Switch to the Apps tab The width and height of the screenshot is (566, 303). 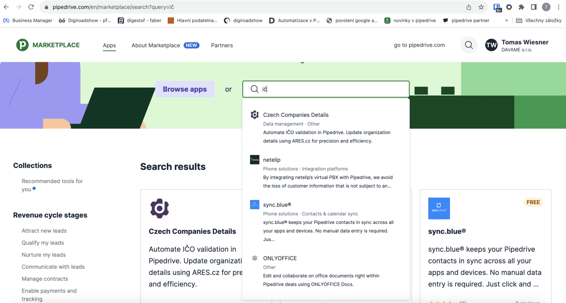[109, 45]
